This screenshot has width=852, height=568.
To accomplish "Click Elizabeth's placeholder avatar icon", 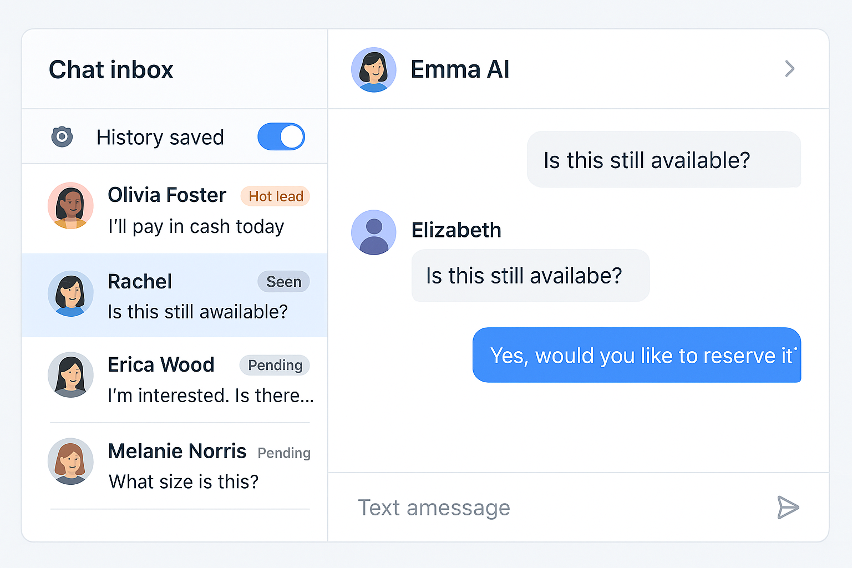I will pos(374,232).
